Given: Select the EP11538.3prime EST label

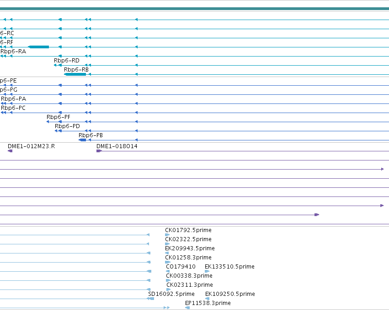Looking at the screenshot, I should pos(208,303).
